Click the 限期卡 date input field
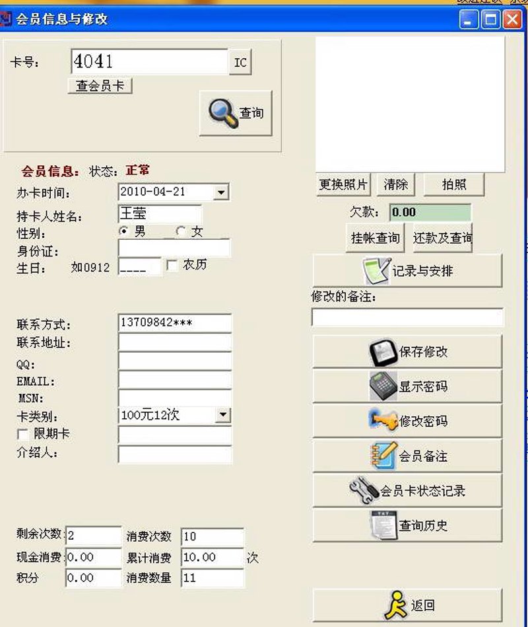Screen dimensions: 528x627 pos(175,435)
